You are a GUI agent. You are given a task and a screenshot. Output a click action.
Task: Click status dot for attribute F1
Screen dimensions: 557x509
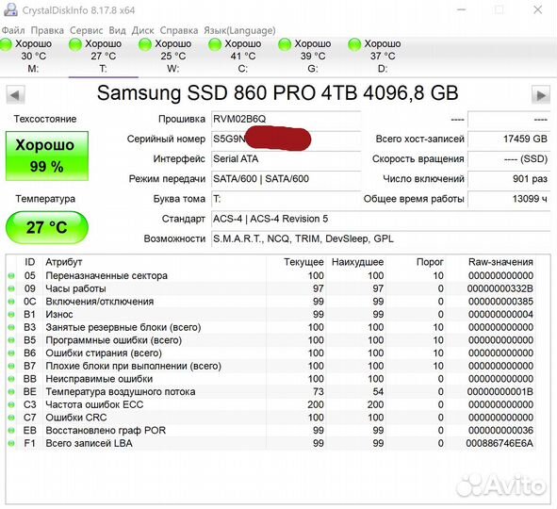click(11, 444)
